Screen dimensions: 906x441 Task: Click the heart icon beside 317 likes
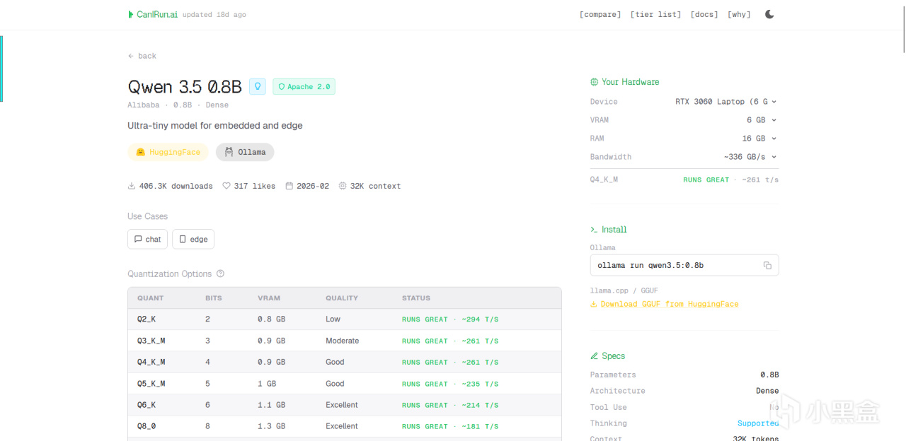[x=226, y=186]
